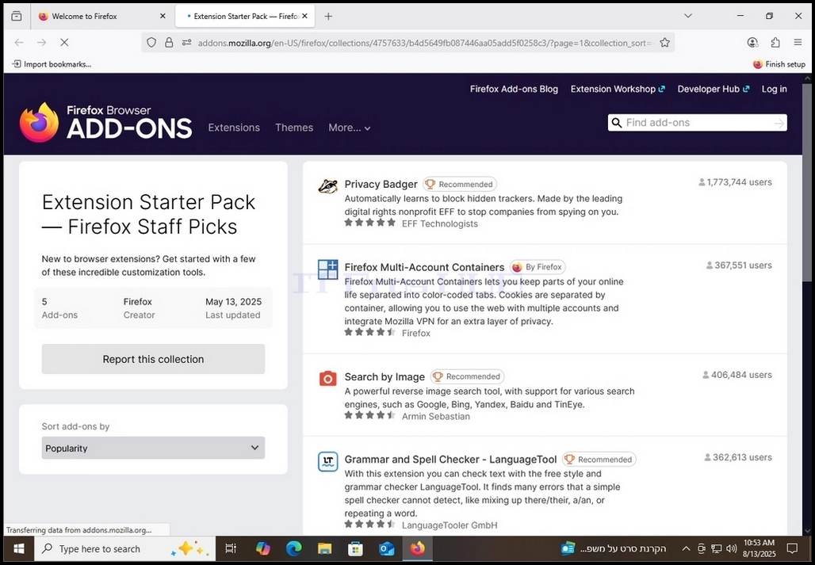815x565 pixels.
Task: Submit search with the arrow in Find add-ons
Action: click(x=779, y=123)
